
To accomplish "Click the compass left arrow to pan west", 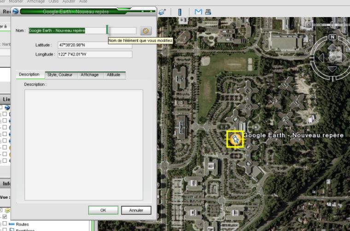I will coord(321,58).
